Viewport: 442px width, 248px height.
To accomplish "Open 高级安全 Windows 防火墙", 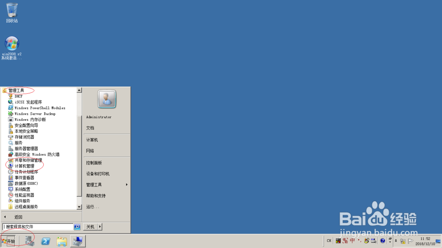I will (34, 154).
